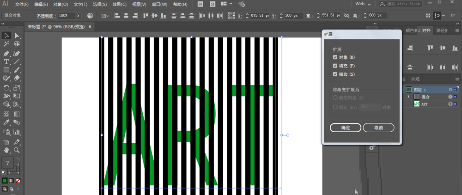Open the layers panel group menu
This screenshot has width=462, height=195.
point(457,79)
